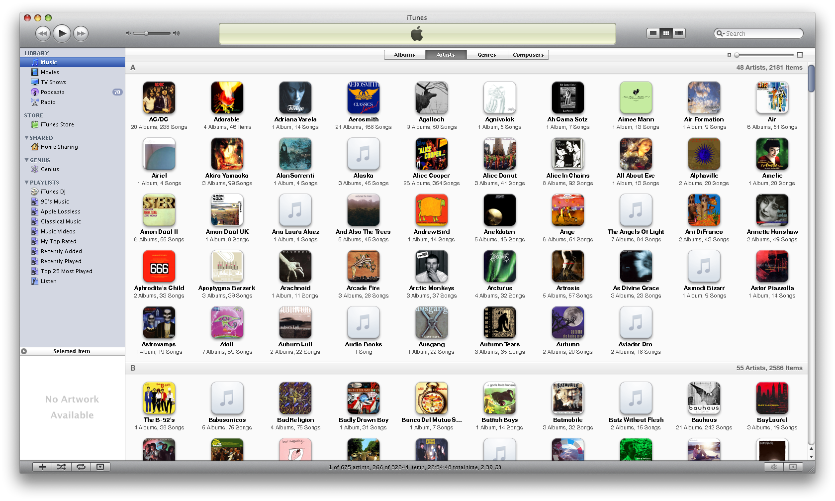Image resolution: width=835 pixels, height=501 pixels.
Task: Toggle the Genius sidebar button
Action: coord(793,467)
